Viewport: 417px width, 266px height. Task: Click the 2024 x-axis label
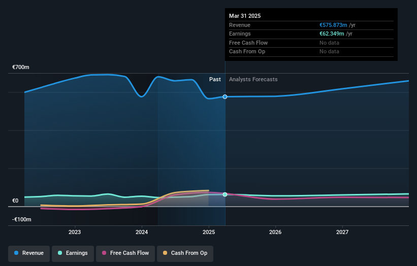(x=142, y=232)
